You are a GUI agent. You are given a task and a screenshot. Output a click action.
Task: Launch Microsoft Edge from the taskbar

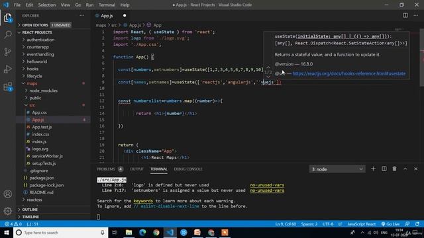[142, 232]
